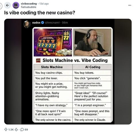Open the bearded man with headphones photo
The height and width of the screenshot is (135, 136).
point(92,42)
